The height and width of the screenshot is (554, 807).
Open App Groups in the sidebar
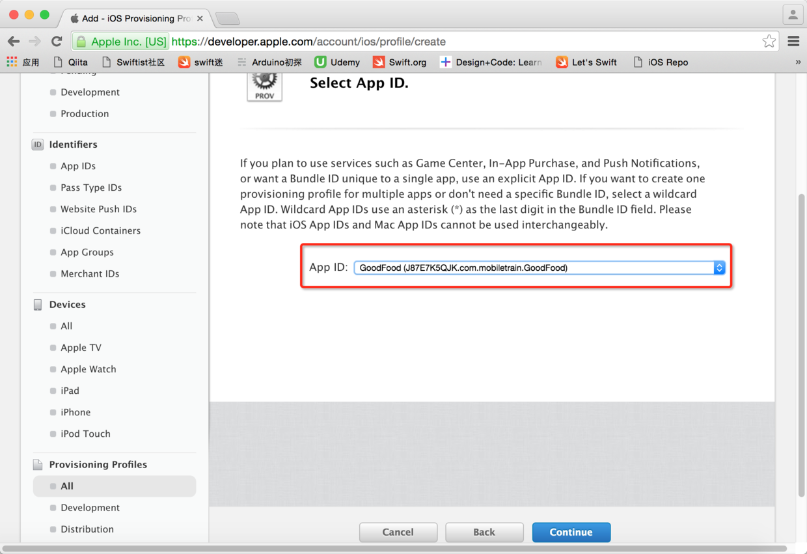coord(87,252)
